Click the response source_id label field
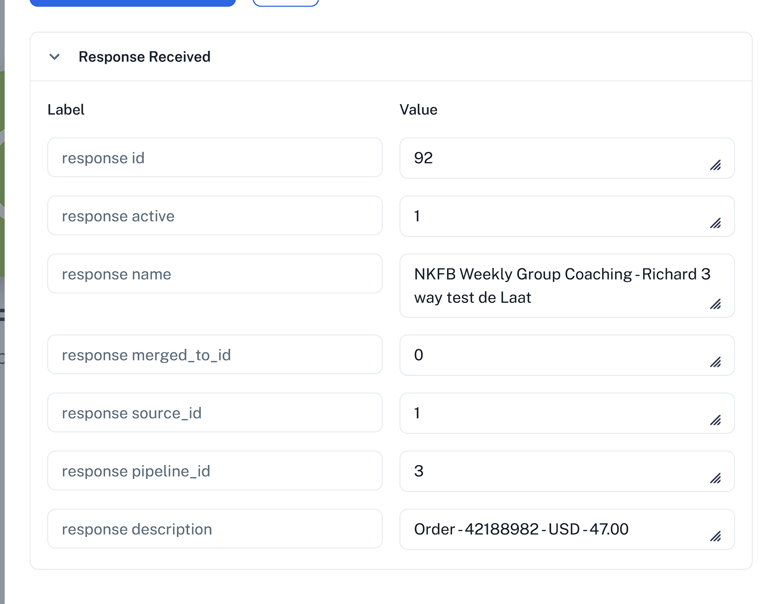 click(215, 413)
